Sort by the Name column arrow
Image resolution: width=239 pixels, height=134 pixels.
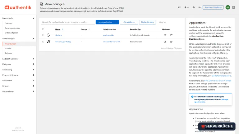(63, 29)
